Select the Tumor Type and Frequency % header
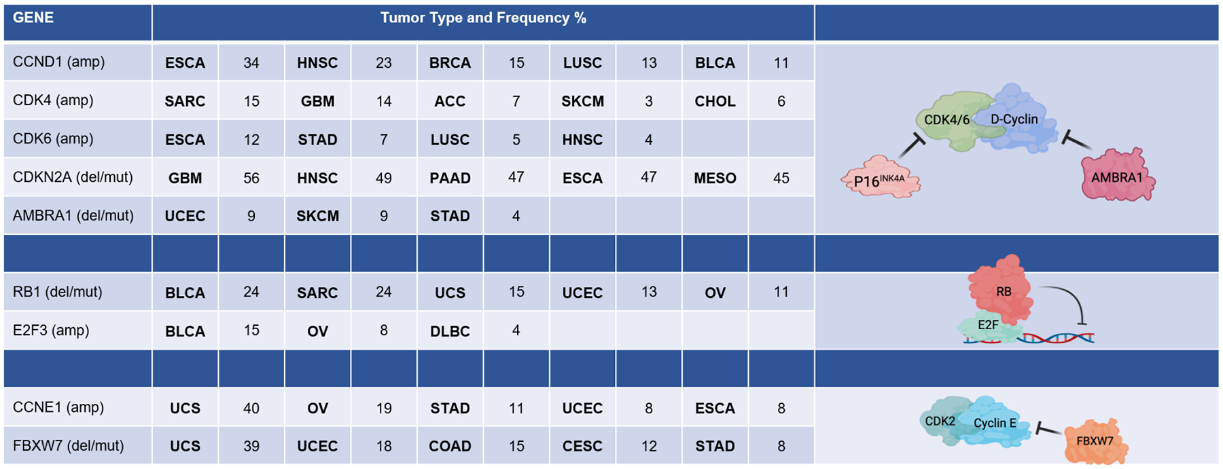1223x469 pixels. pos(483,19)
